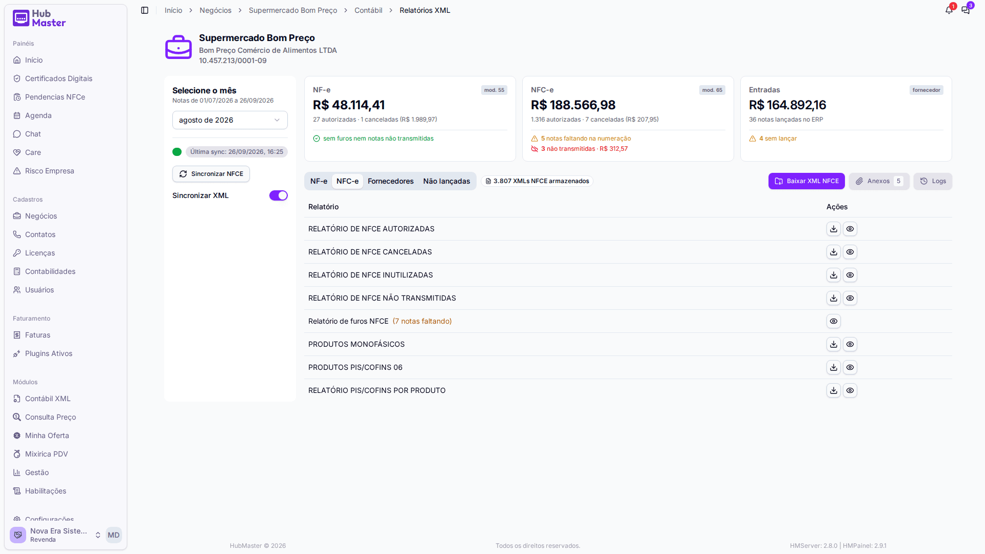Click Sincronizar NFCE button
Screen dimensions: 985x554
pos(211,174)
